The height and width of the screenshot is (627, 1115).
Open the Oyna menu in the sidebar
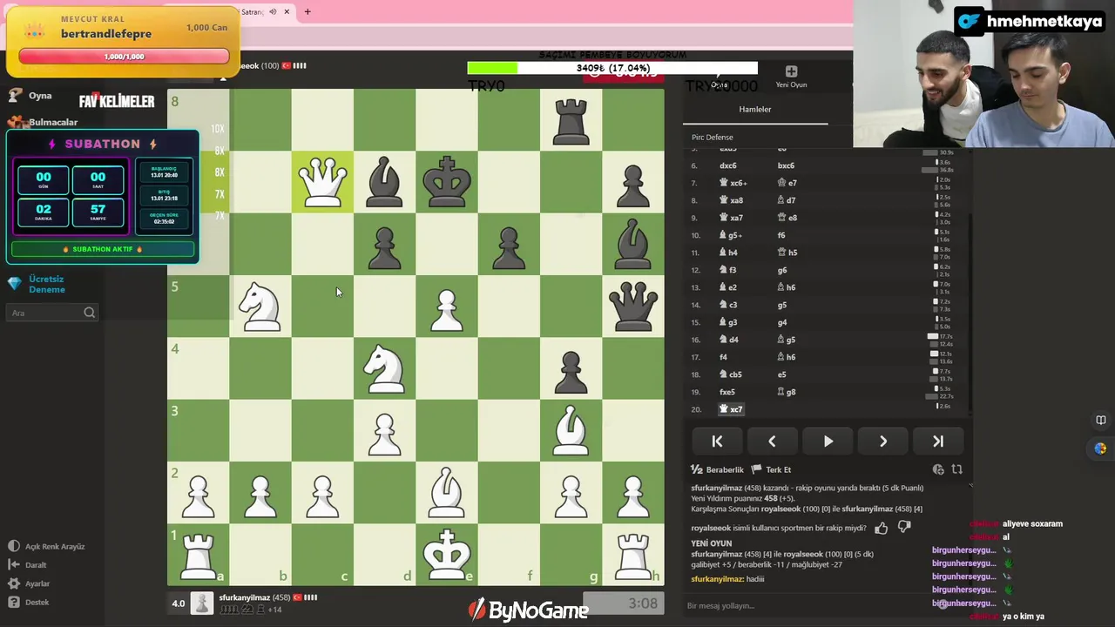click(30, 96)
